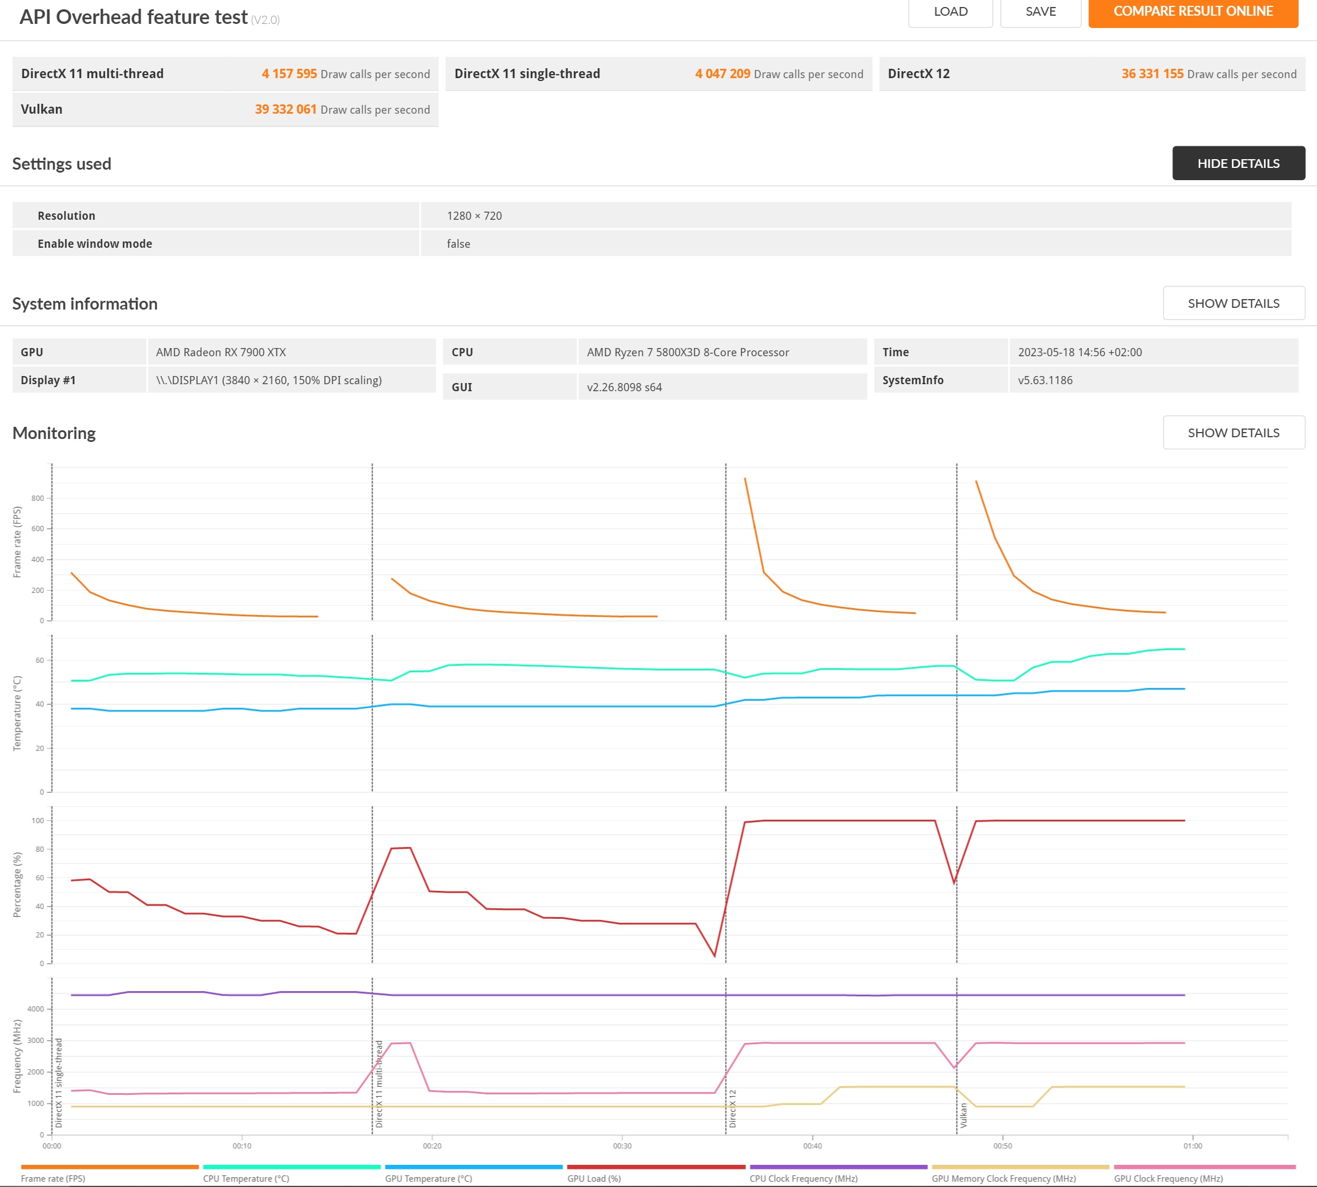Click the Display #1 value DISPLAY1
This screenshot has width=1317, height=1187.
(269, 380)
